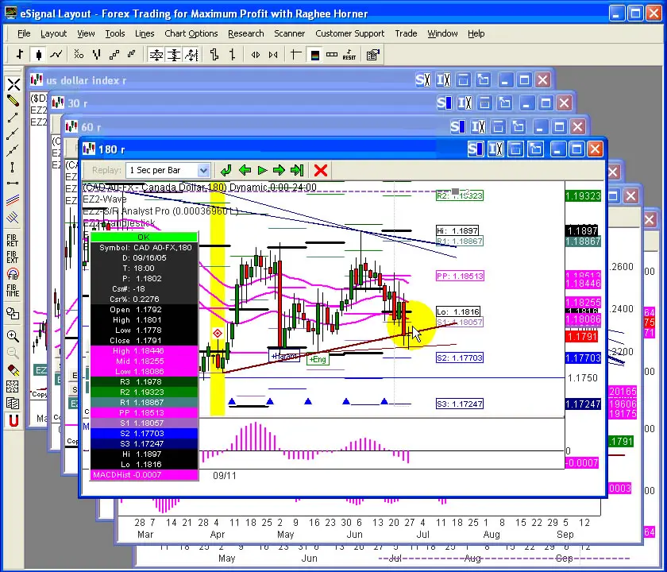667x572 pixels.
Task: Select the horizontal line tool
Action: pyautogui.click(x=13, y=183)
